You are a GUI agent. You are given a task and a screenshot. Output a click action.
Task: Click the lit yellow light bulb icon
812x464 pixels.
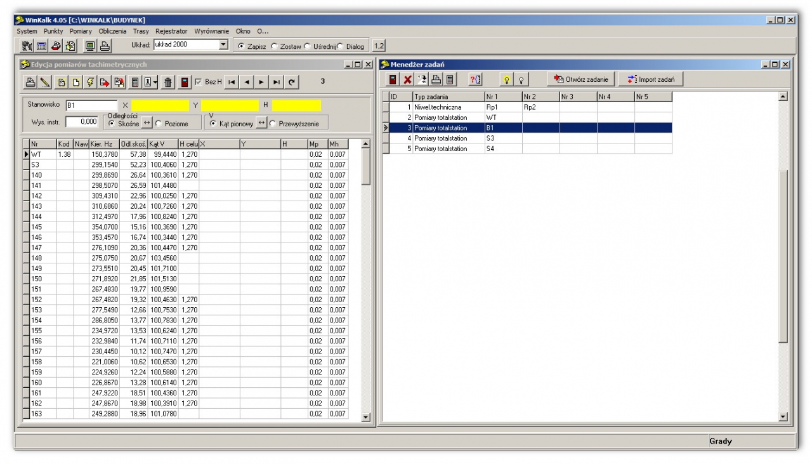click(507, 79)
